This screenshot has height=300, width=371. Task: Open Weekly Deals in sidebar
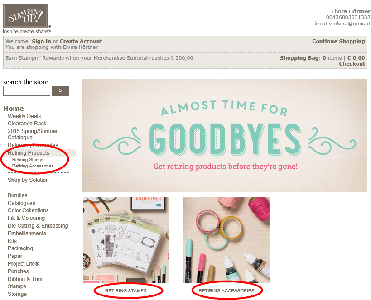click(24, 116)
